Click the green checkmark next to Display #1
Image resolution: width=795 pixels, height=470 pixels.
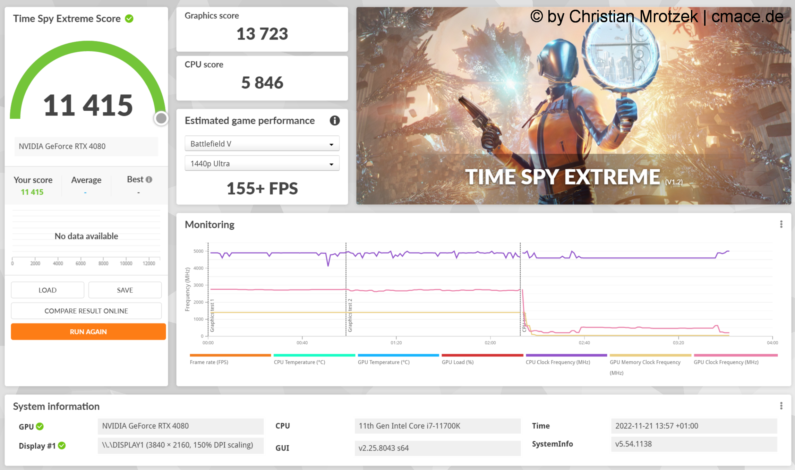(x=62, y=446)
